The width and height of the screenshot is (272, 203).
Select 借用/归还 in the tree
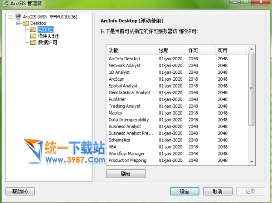click(x=48, y=36)
